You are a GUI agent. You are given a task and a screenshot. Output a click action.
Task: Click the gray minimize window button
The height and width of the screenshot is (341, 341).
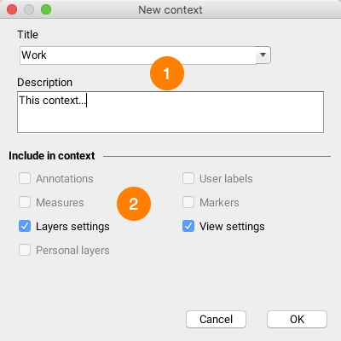[29, 9]
